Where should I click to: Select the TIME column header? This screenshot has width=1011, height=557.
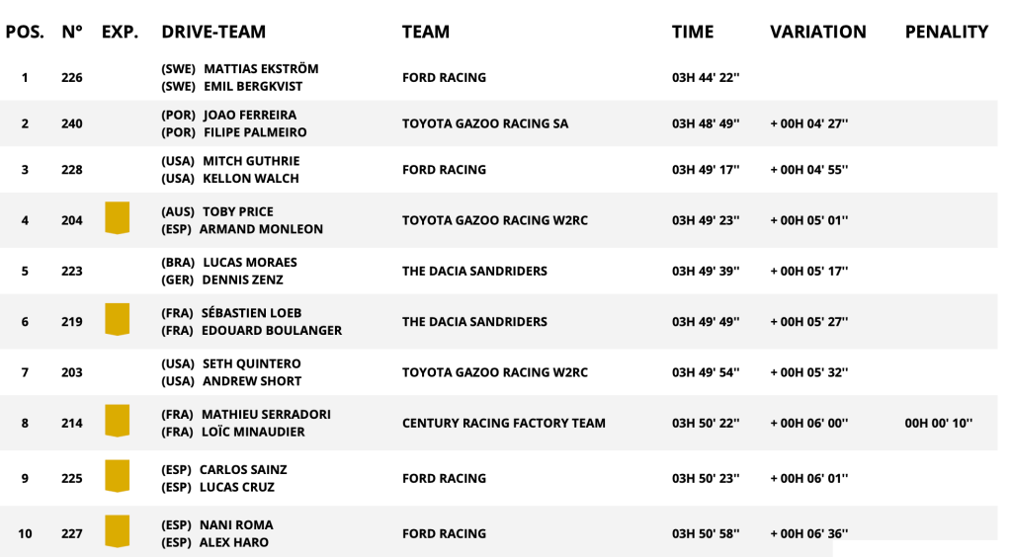click(693, 32)
